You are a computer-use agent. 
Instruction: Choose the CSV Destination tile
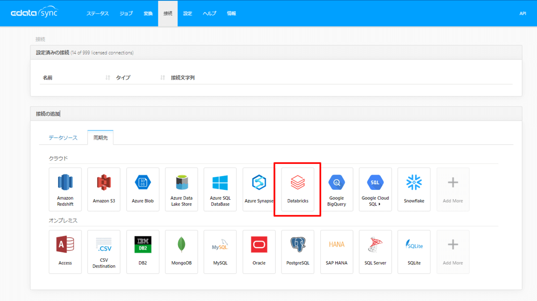(x=104, y=252)
